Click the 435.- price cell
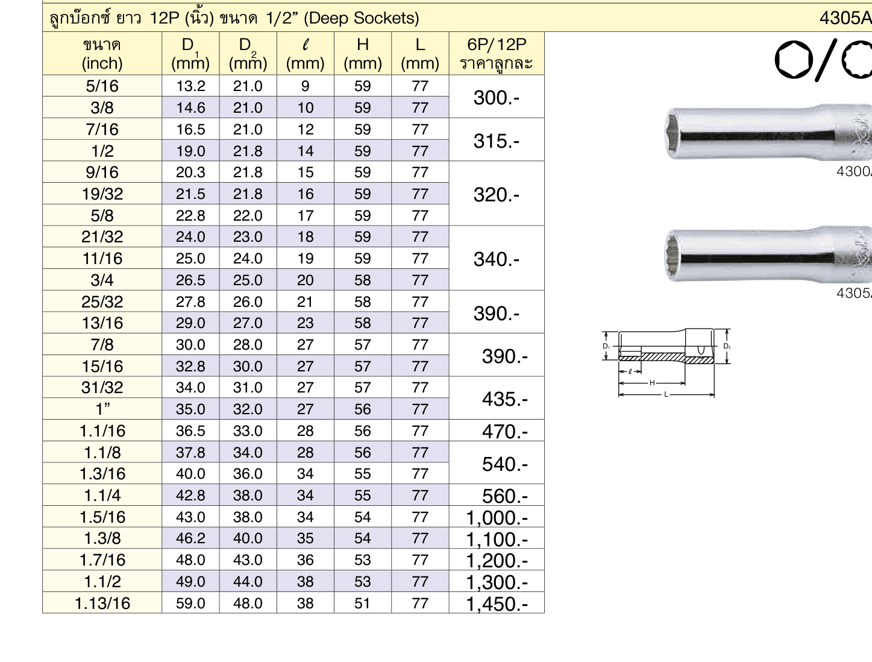 [x=497, y=399]
